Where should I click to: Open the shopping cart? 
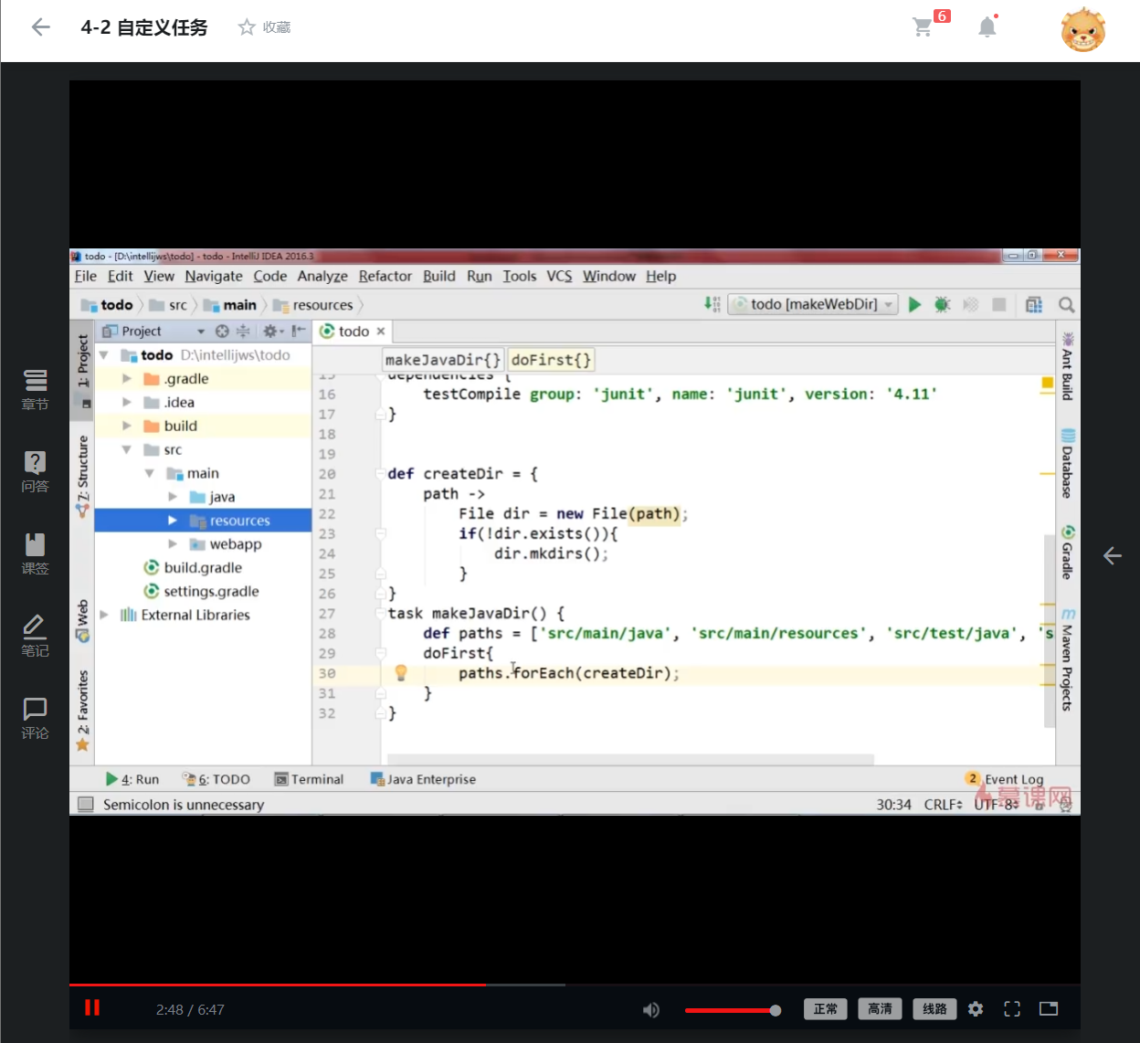coord(923,26)
